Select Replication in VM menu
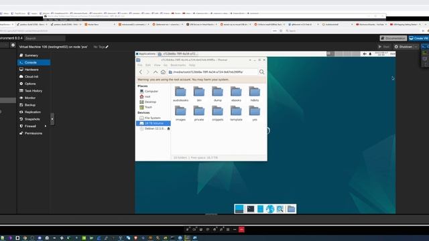The width and height of the screenshot is (429, 241). pos(34,112)
